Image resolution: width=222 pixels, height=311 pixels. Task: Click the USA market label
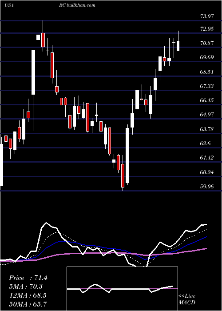click(9, 5)
